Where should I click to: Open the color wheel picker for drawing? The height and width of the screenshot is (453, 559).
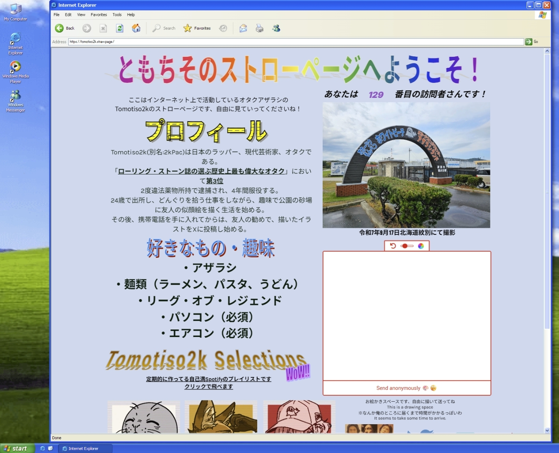coord(421,246)
